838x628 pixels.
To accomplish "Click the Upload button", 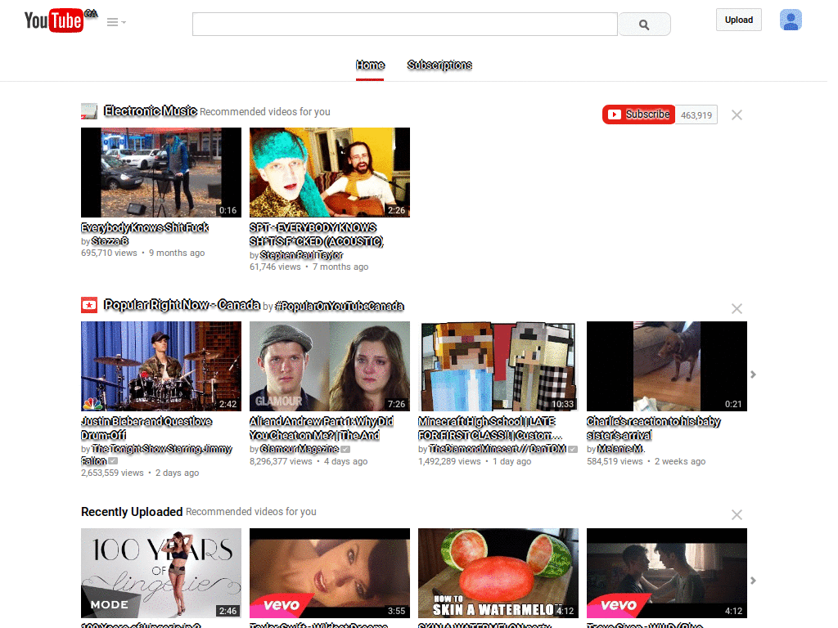I will [739, 20].
